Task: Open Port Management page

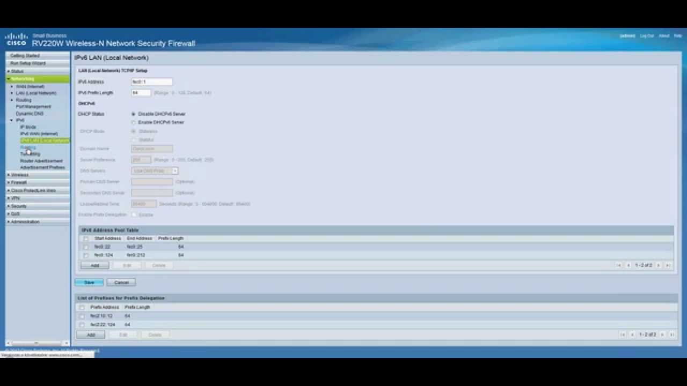Action: [x=33, y=107]
